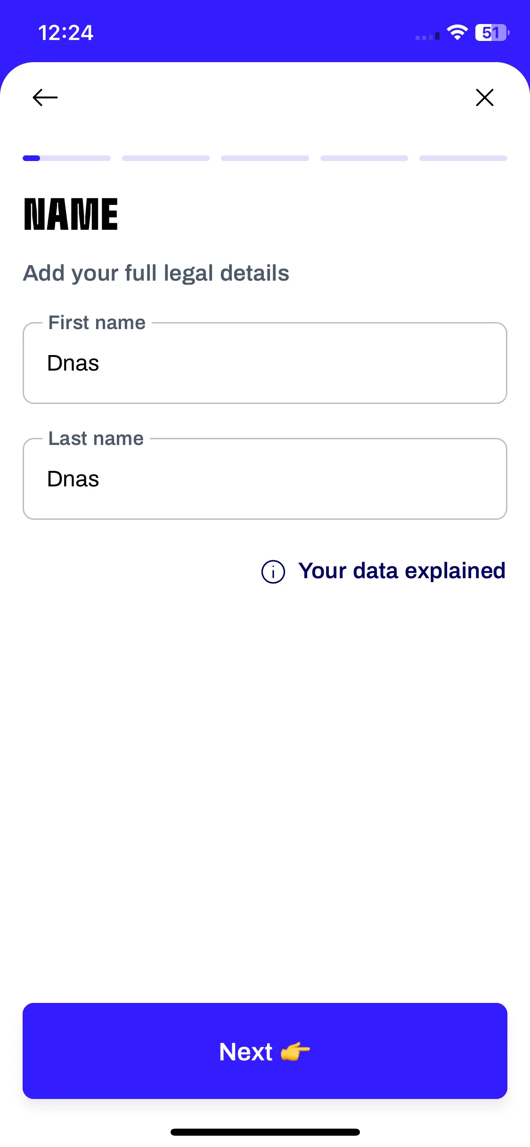This screenshot has width=530, height=1147.
Task: Tap the battery indicator showing 51
Action: point(492,32)
